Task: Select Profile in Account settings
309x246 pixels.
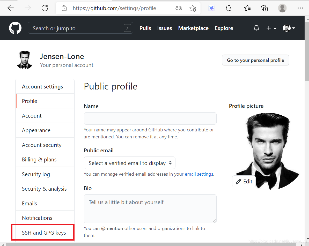Action: (x=45, y=101)
